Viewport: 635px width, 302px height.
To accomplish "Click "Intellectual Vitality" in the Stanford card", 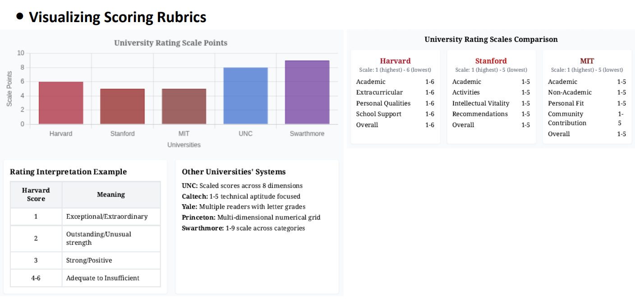I will [481, 103].
